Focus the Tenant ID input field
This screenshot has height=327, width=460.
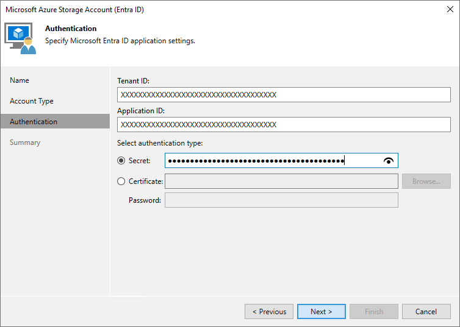point(284,94)
